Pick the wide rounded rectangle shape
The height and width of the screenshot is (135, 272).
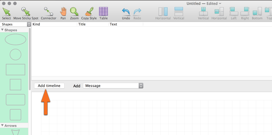point(15,100)
